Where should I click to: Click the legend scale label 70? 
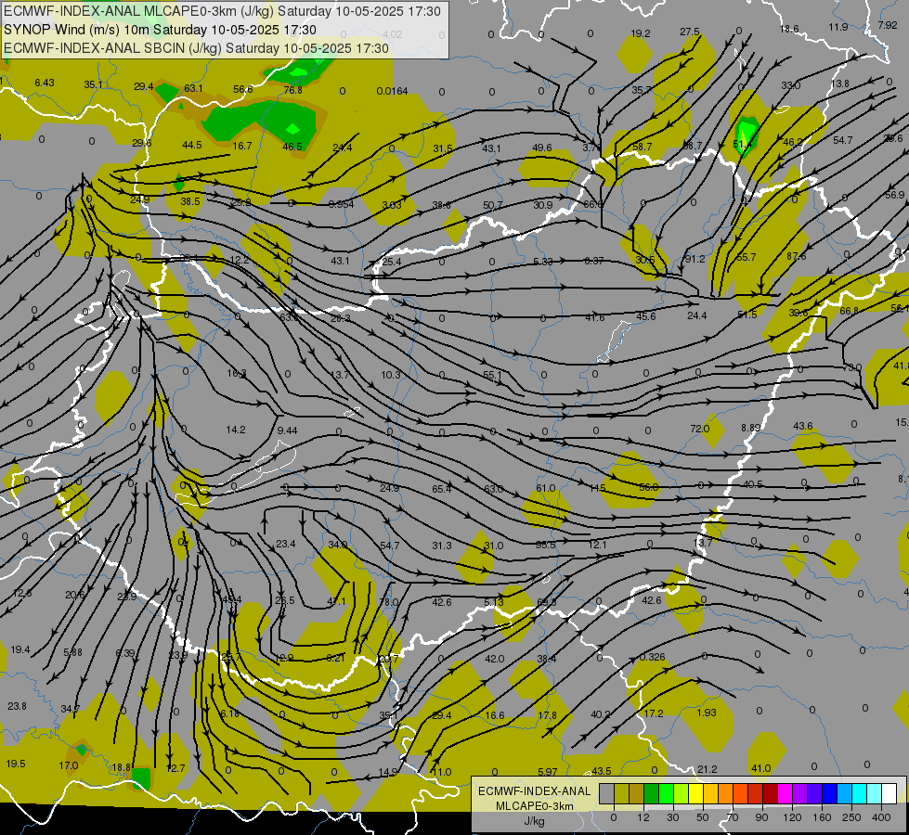tap(733, 817)
